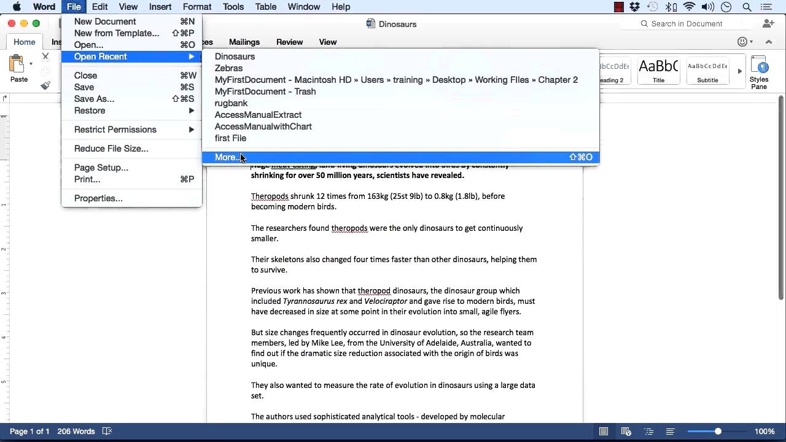Switch to Web Layout view icon
Screen dimensions: 786x442
tap(626, 432)
